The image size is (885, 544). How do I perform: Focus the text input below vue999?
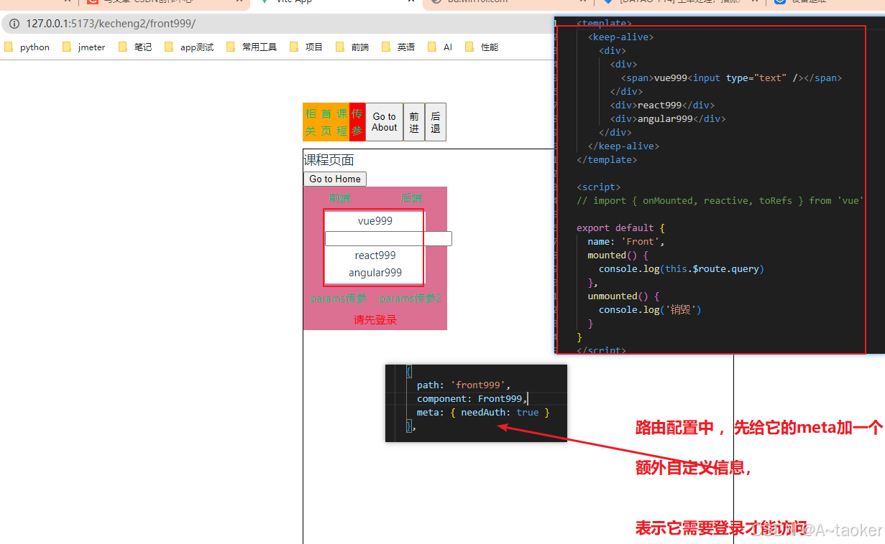click(x=388, y=238)
